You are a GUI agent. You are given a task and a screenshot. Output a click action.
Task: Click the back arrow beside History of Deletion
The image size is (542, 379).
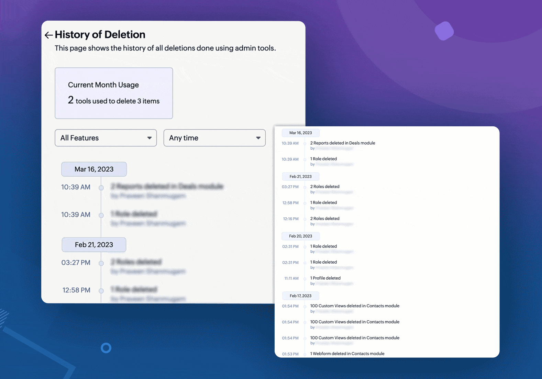[49, 35]
